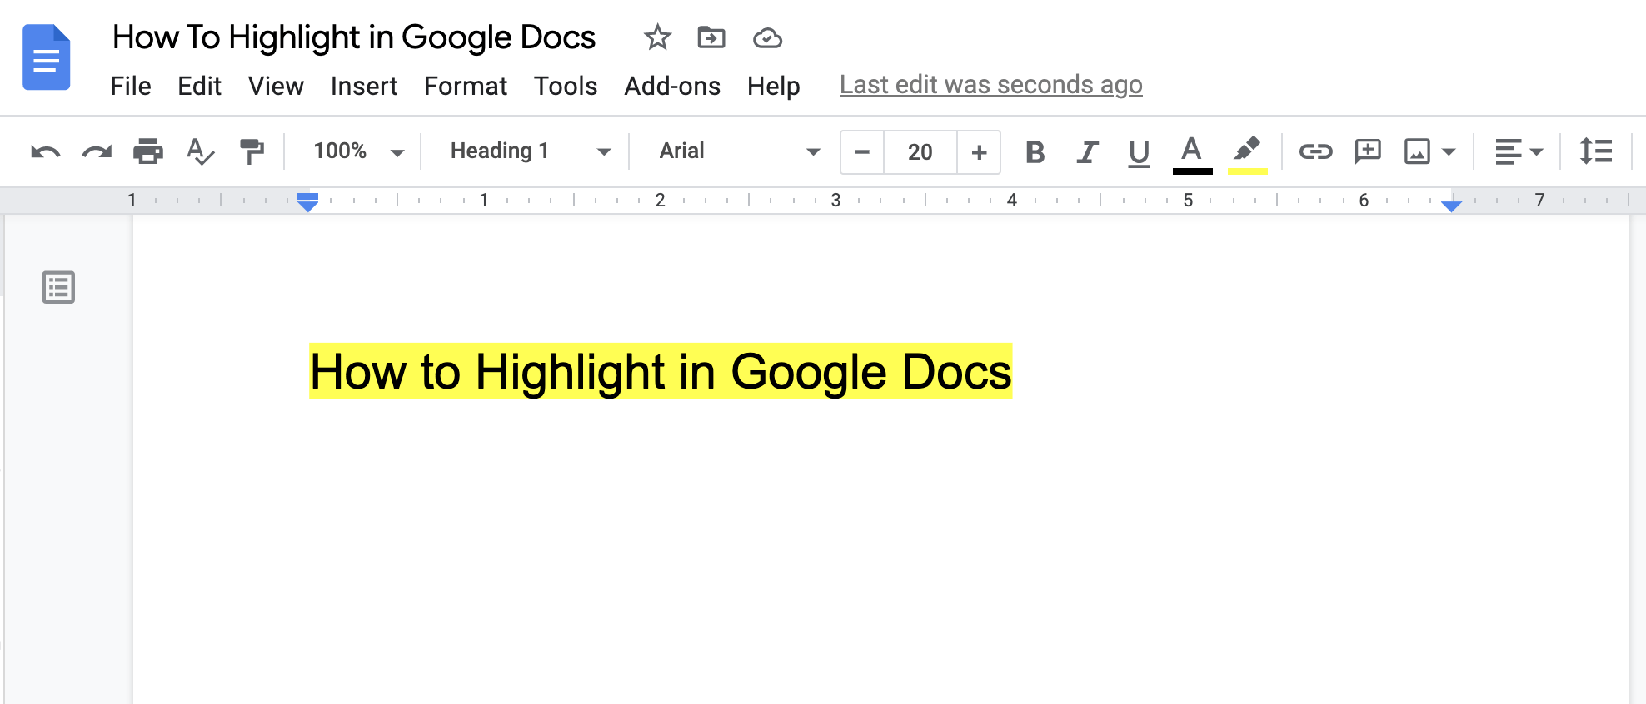Open the Tools menu

pos(566,86)
